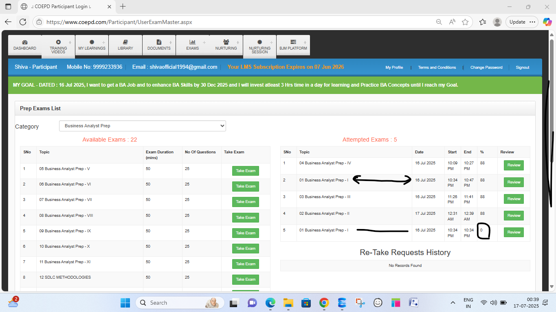This screenshot has width=556, height=312.
Task: Click the My Profile link
Action: [x=394, y=68]
